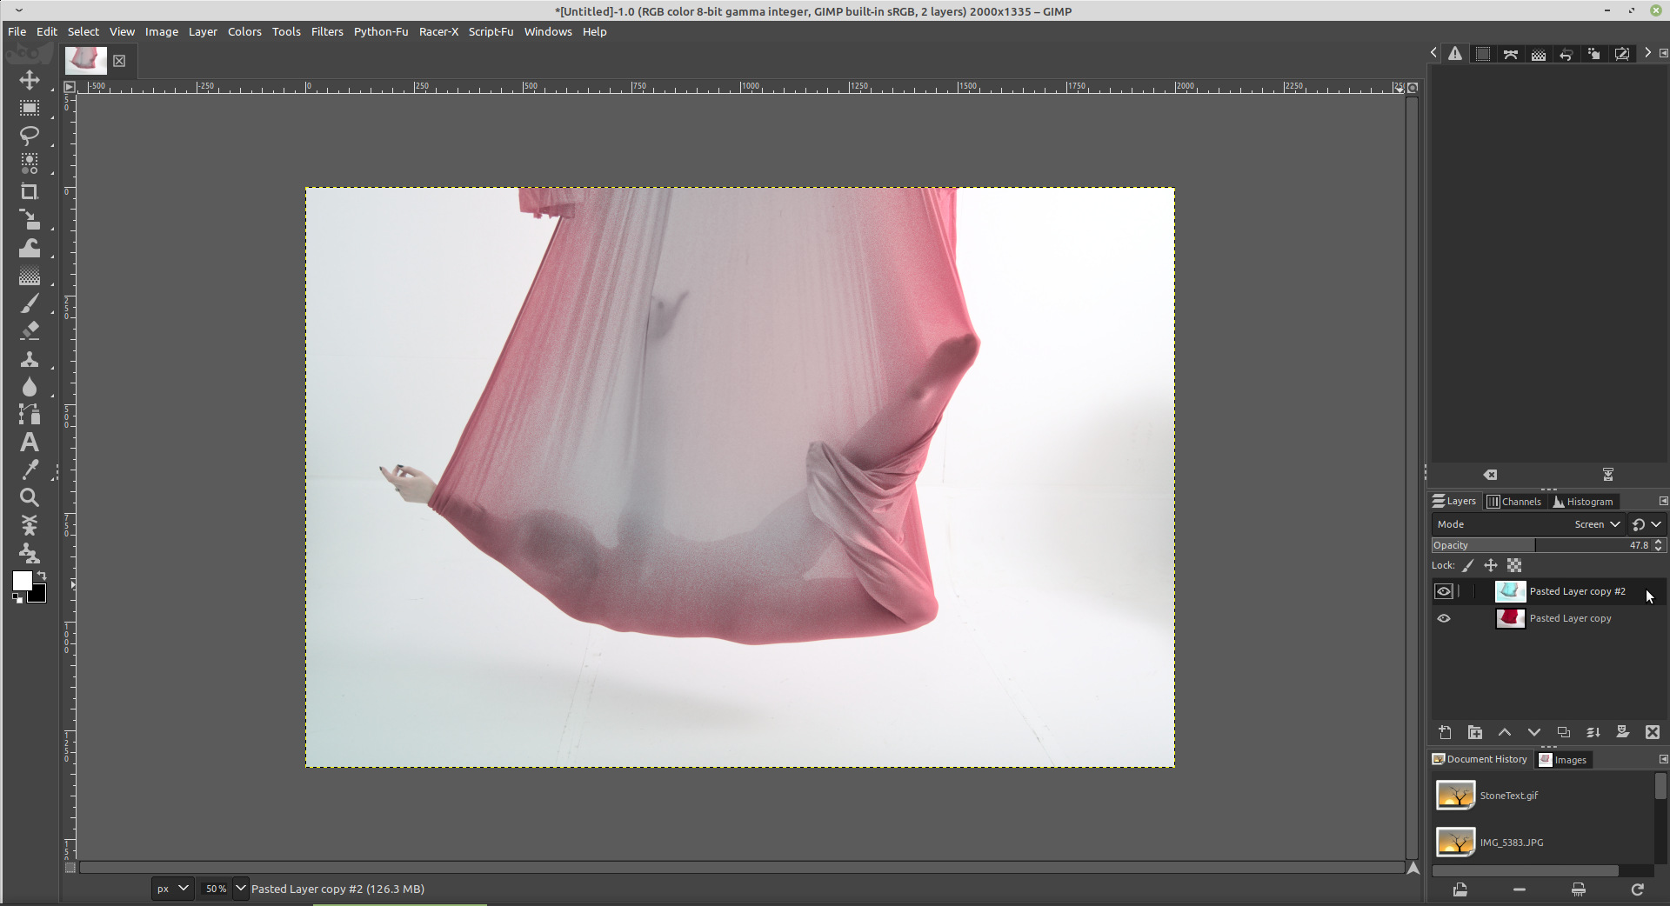
Task: Open selected entry in Document History
Action: click(x=1460, y=889)
